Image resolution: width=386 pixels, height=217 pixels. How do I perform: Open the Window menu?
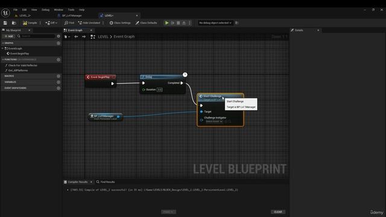59,10
